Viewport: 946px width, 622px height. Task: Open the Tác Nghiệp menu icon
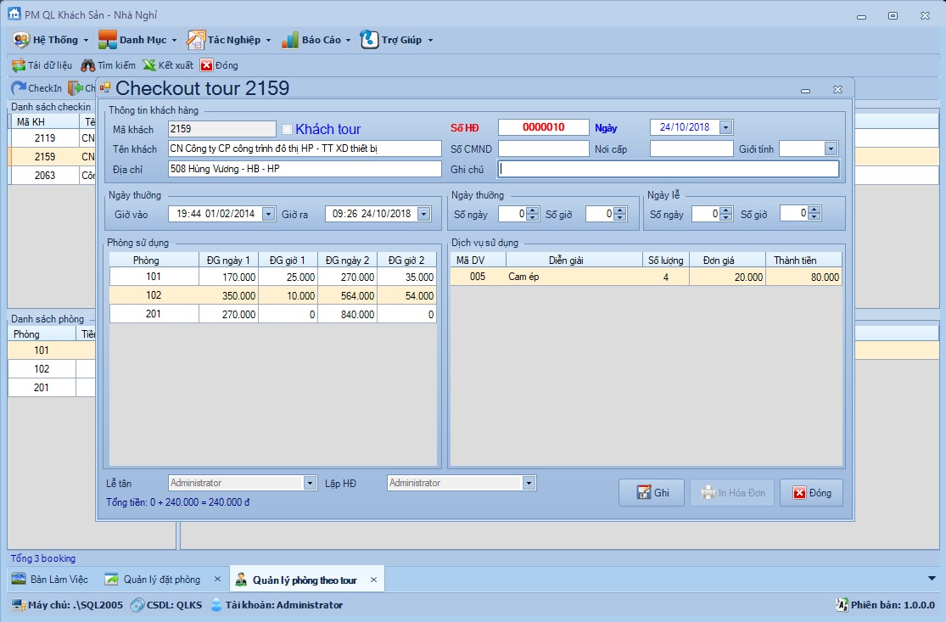(196, 40)
